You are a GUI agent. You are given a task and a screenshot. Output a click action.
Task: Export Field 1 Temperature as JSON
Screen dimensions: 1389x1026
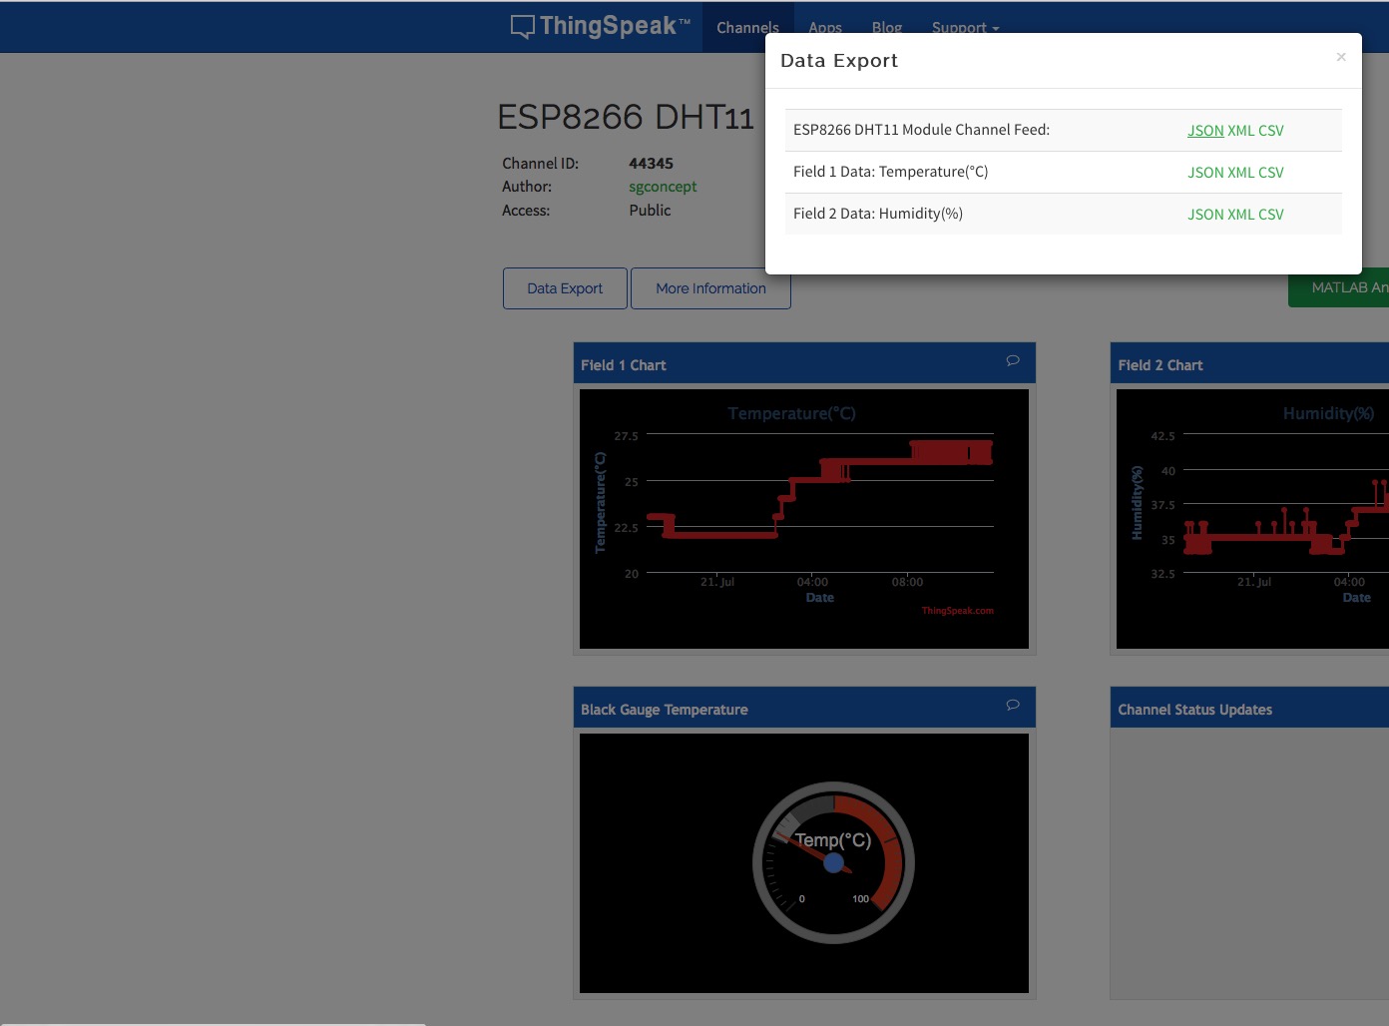(1205, 173)
